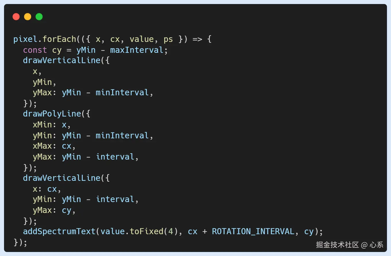Click the number 4 in toFixed
The width and height of the screenshot is (391, 256).
170,231
